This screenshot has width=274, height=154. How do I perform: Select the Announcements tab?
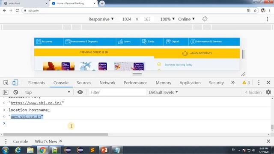click(x=197, y=53)
